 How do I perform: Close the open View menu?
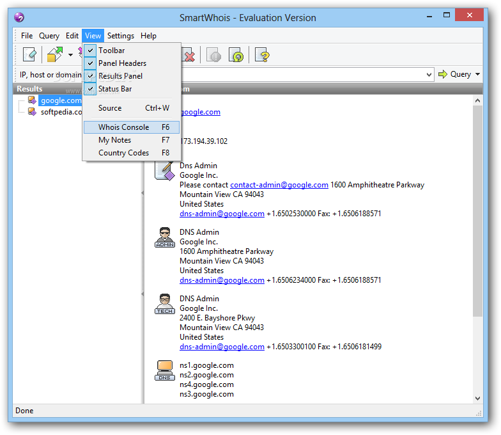tap(93, 36)
